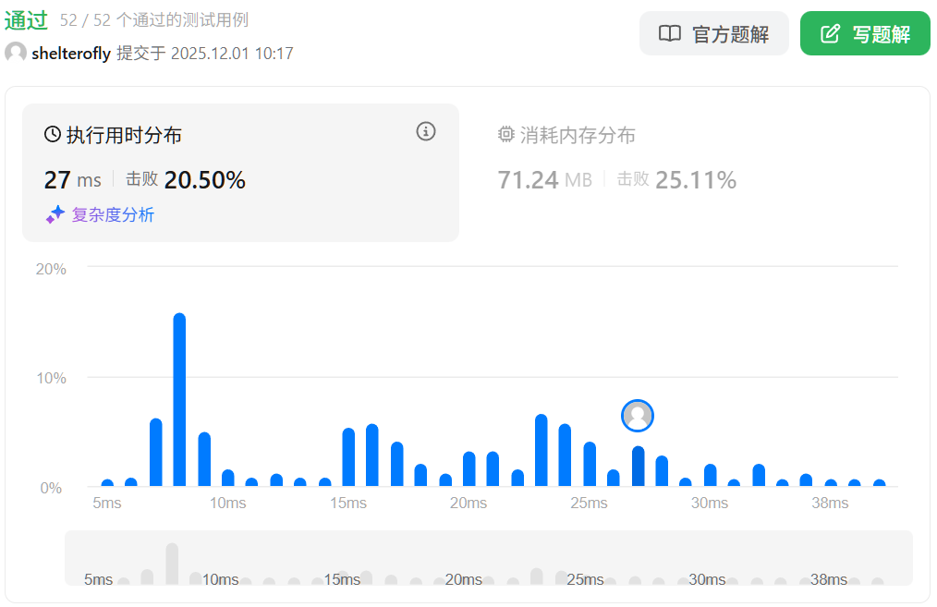Screen dimensions: 937x607
Task: Click the dark blue highlighted 27ms bar
Action: coord(638,467)
